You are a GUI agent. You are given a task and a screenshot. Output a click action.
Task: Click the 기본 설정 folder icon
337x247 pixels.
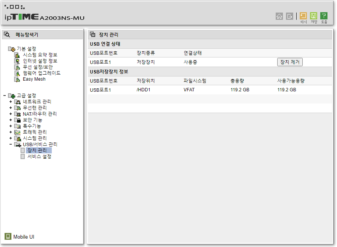click(11, 49)
